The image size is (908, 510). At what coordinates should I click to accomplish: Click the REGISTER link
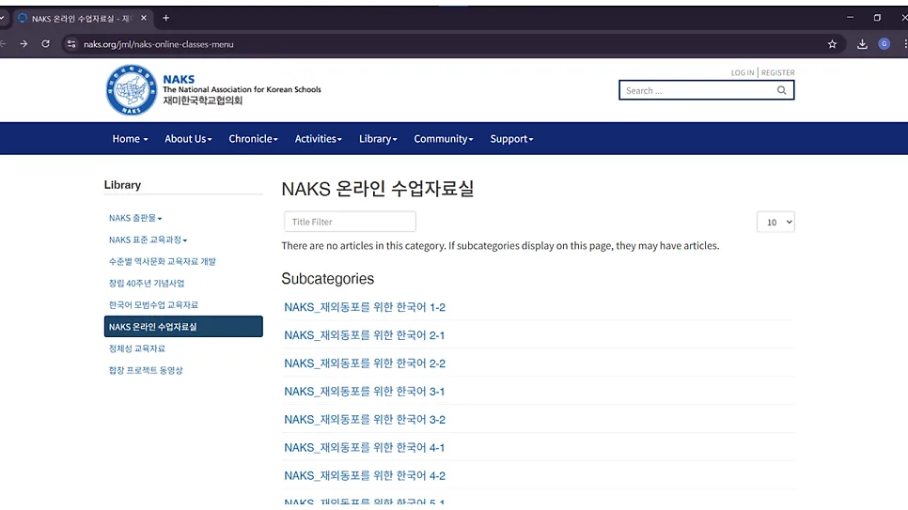point(777,73)
